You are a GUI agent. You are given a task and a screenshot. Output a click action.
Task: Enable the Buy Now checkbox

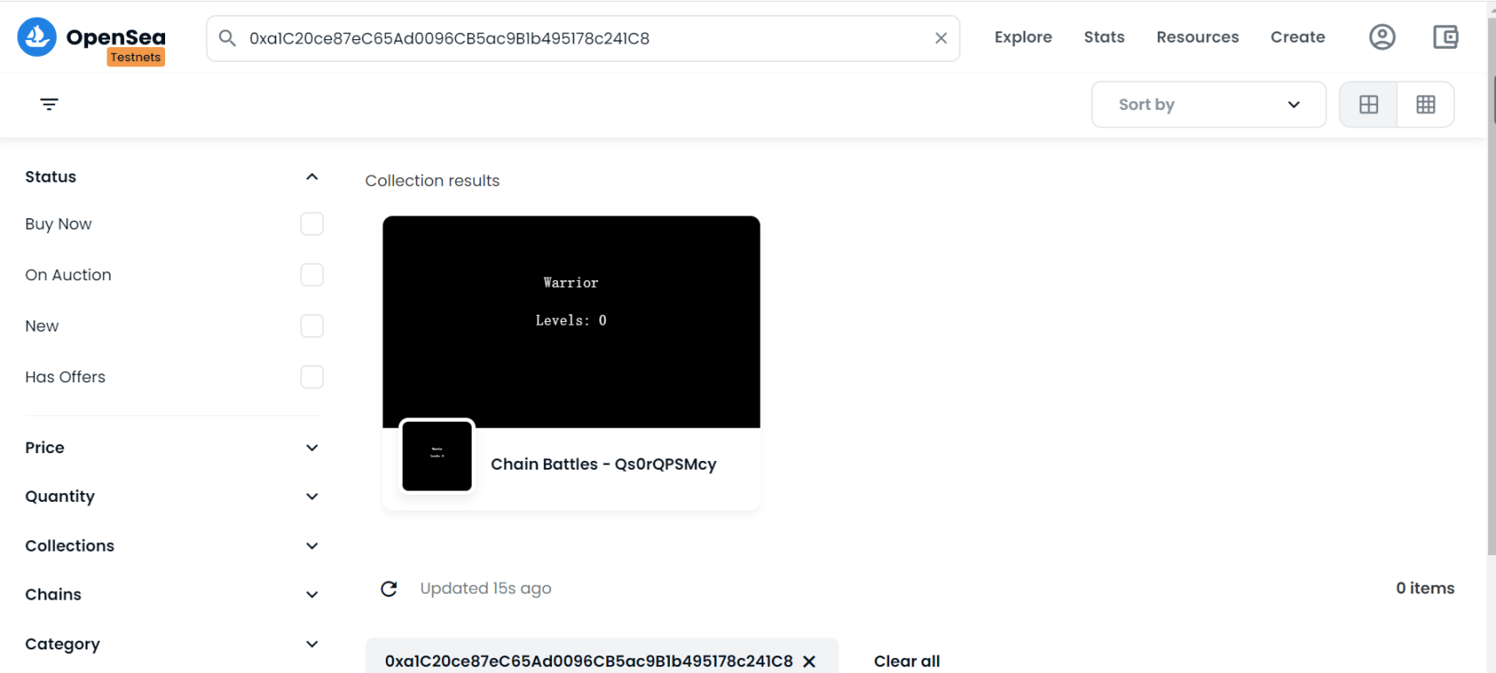point(312,224)
